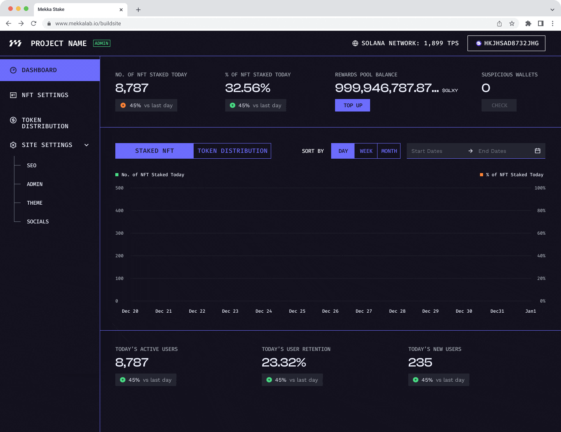Switch to the Token Distribution tab
Screen dimensions: 561x432
(x=232, y=151)
